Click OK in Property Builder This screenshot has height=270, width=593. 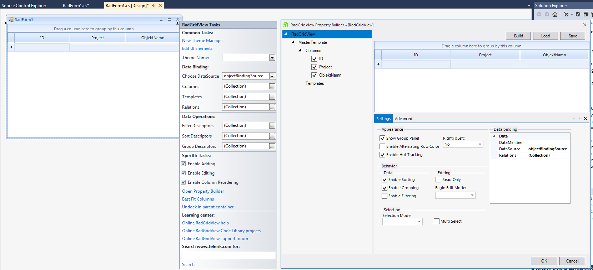tap(544, 261)
